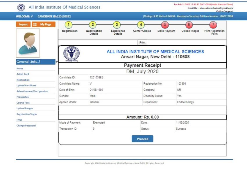
Task: Click the Make Payment step label
Action: [x=166, y=31]
